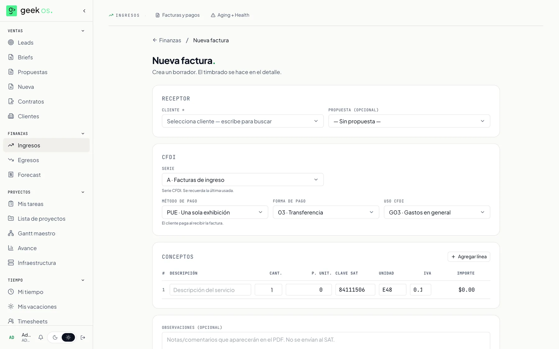559x349 pixels.
Task: Select Nueva in the Ventas menu
Action: [x=46, y=87]
